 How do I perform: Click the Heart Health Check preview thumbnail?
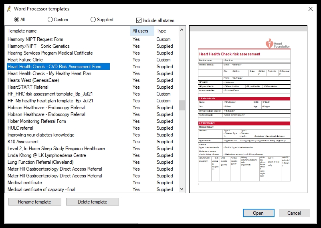pos(248,112)
